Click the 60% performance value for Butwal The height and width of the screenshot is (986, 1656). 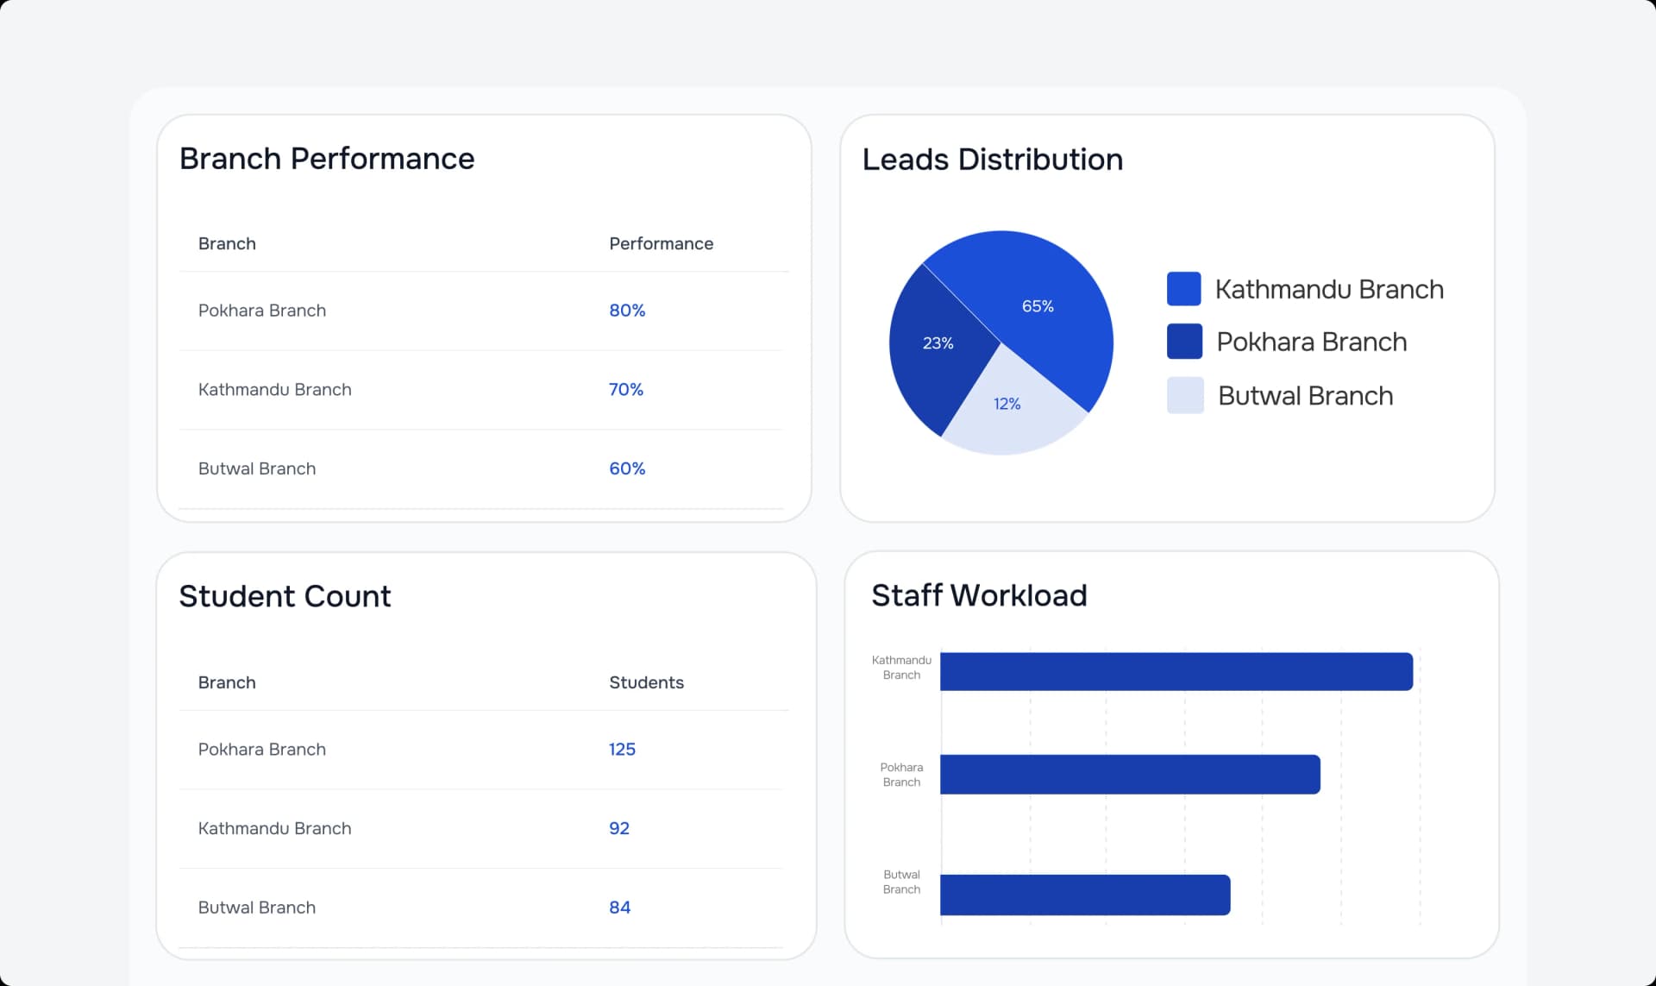pyautogui.click(x=626, y=468)
